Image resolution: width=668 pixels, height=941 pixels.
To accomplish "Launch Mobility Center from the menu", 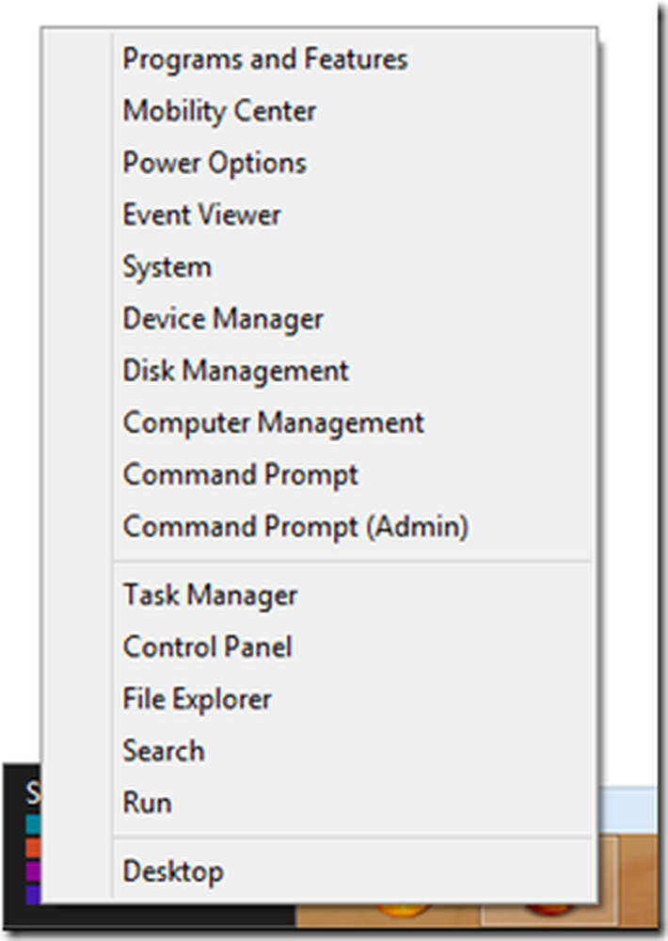I will (x=219, y=111).
